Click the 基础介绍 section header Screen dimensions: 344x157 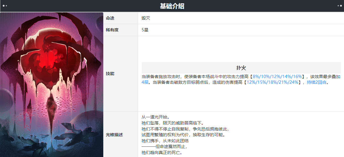click(172, 6)
